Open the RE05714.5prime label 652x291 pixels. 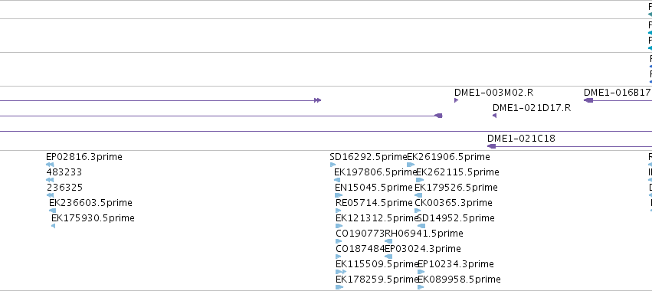pyautogui.click(x=374, y=203)
